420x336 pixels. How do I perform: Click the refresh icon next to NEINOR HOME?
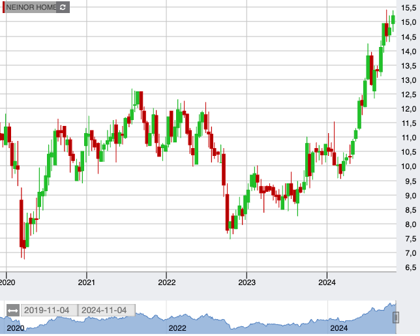[63, 7]
